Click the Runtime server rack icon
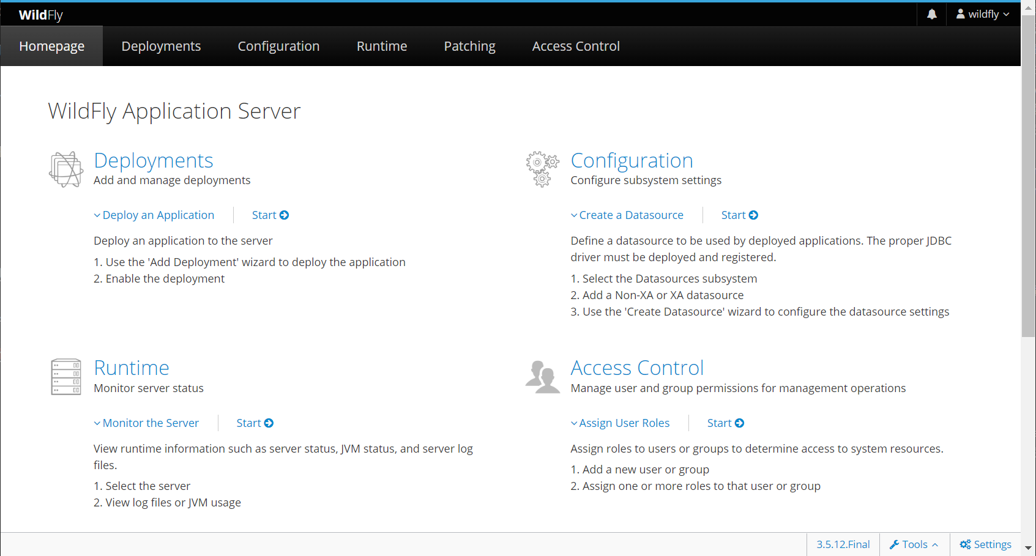This screenshot has width=1036, height=556. pos(66,377)
